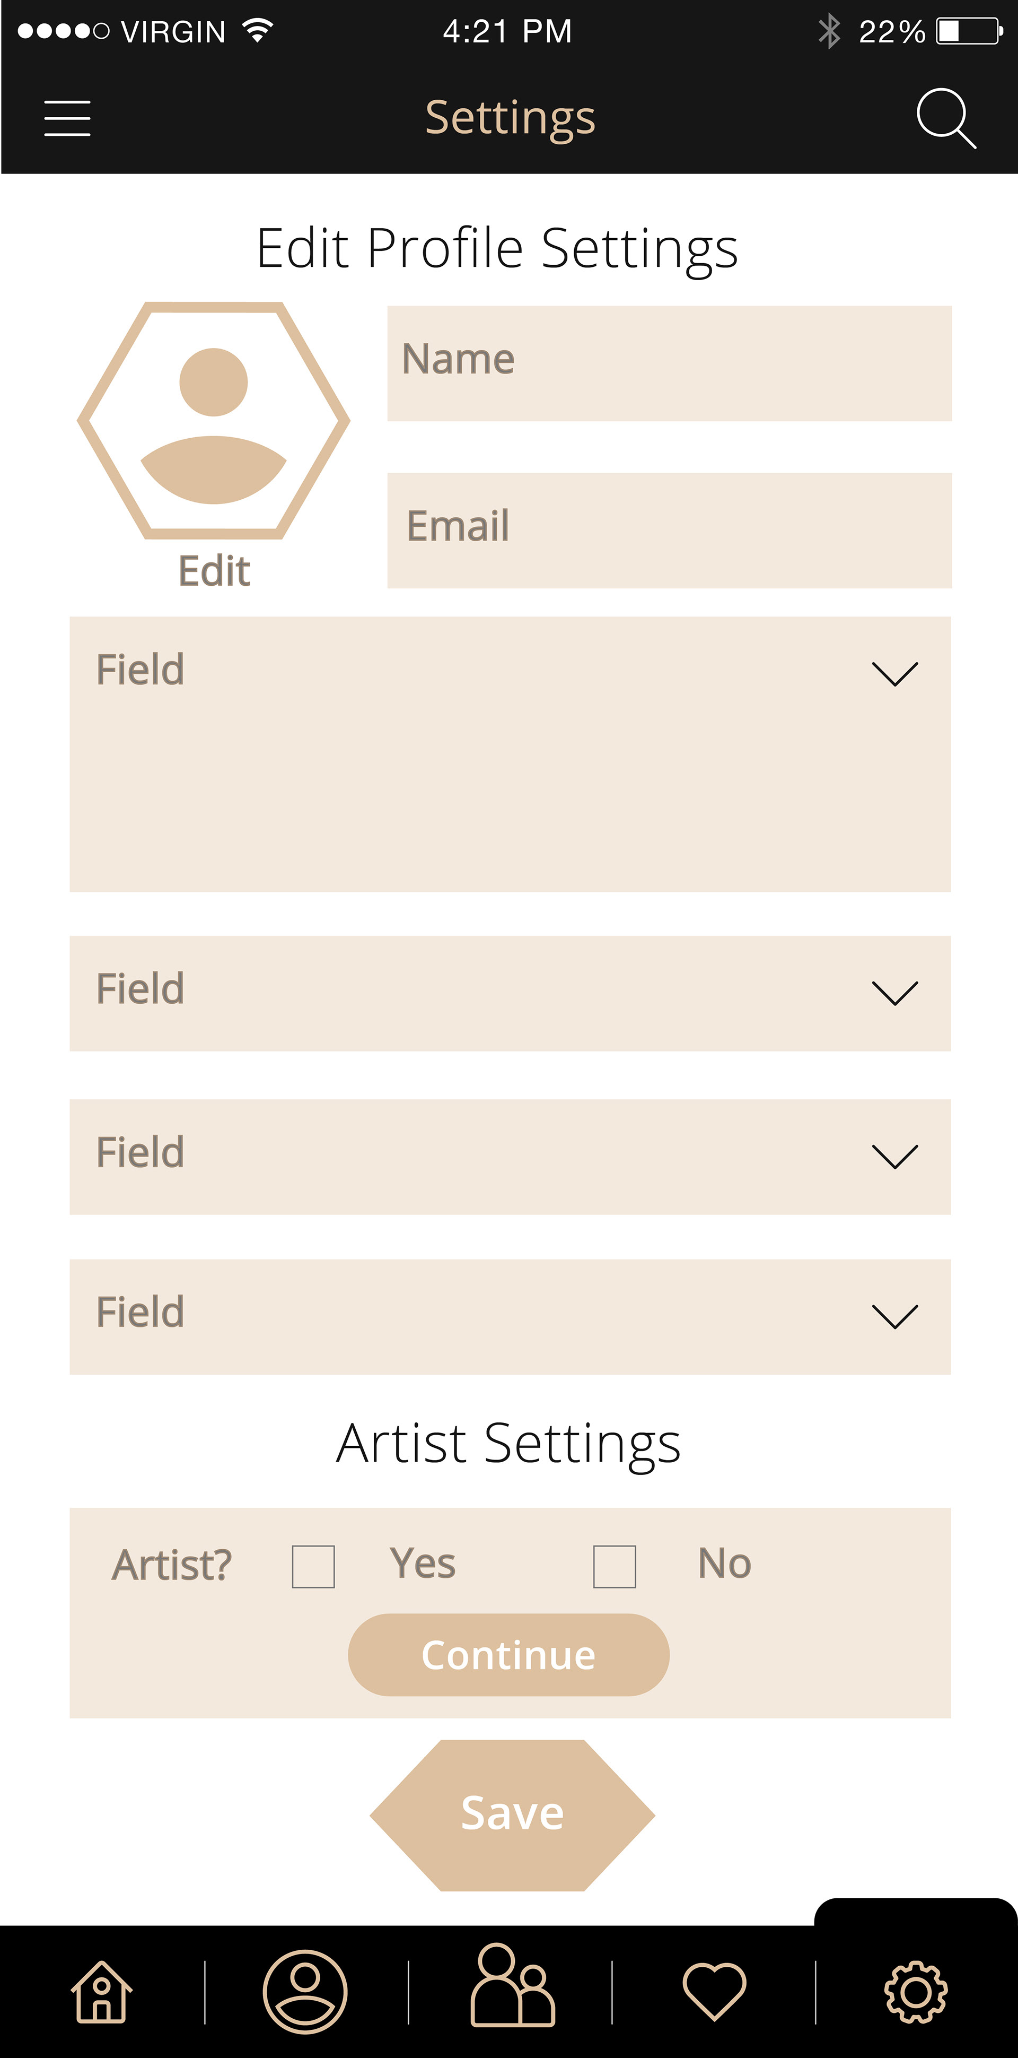The image size is (1018, 2058).
Task: Check the Yes artist checkbox
Action: coord(313,1566)
